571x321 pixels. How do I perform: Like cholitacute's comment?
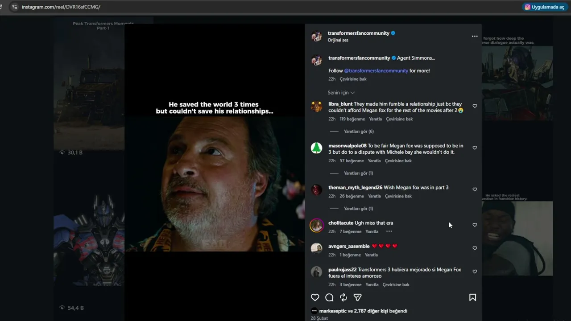[475, 225]
